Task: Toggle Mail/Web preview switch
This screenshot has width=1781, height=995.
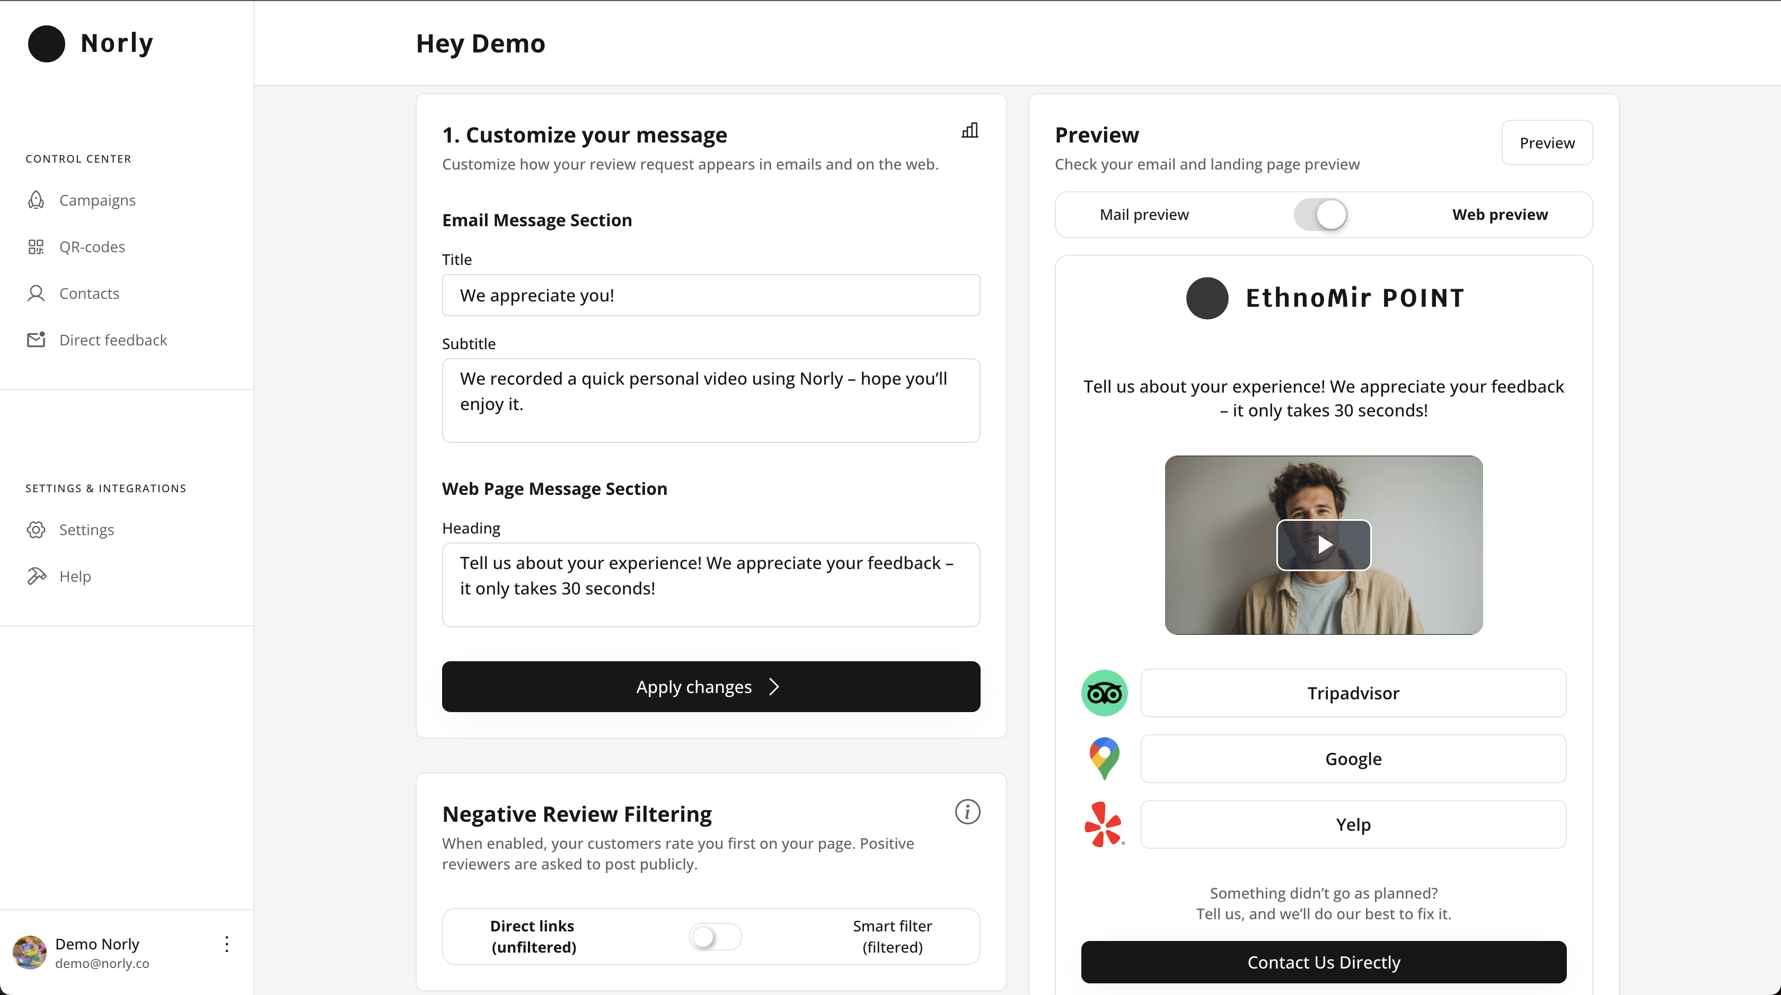Action: [x=1320, y=215]
